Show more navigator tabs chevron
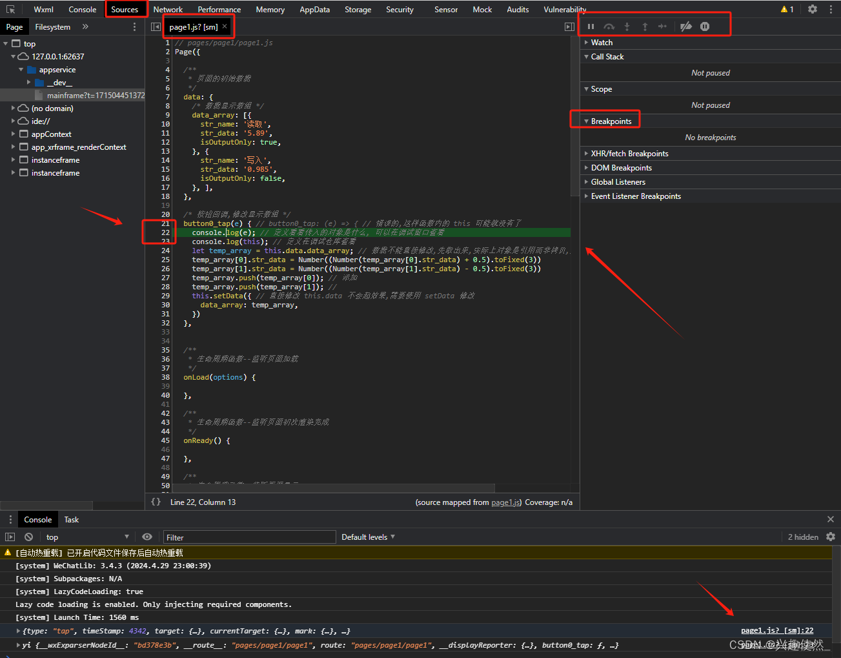 85,26
